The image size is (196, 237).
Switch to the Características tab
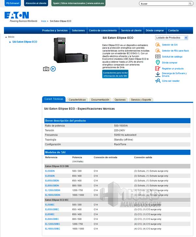(77, 100)
